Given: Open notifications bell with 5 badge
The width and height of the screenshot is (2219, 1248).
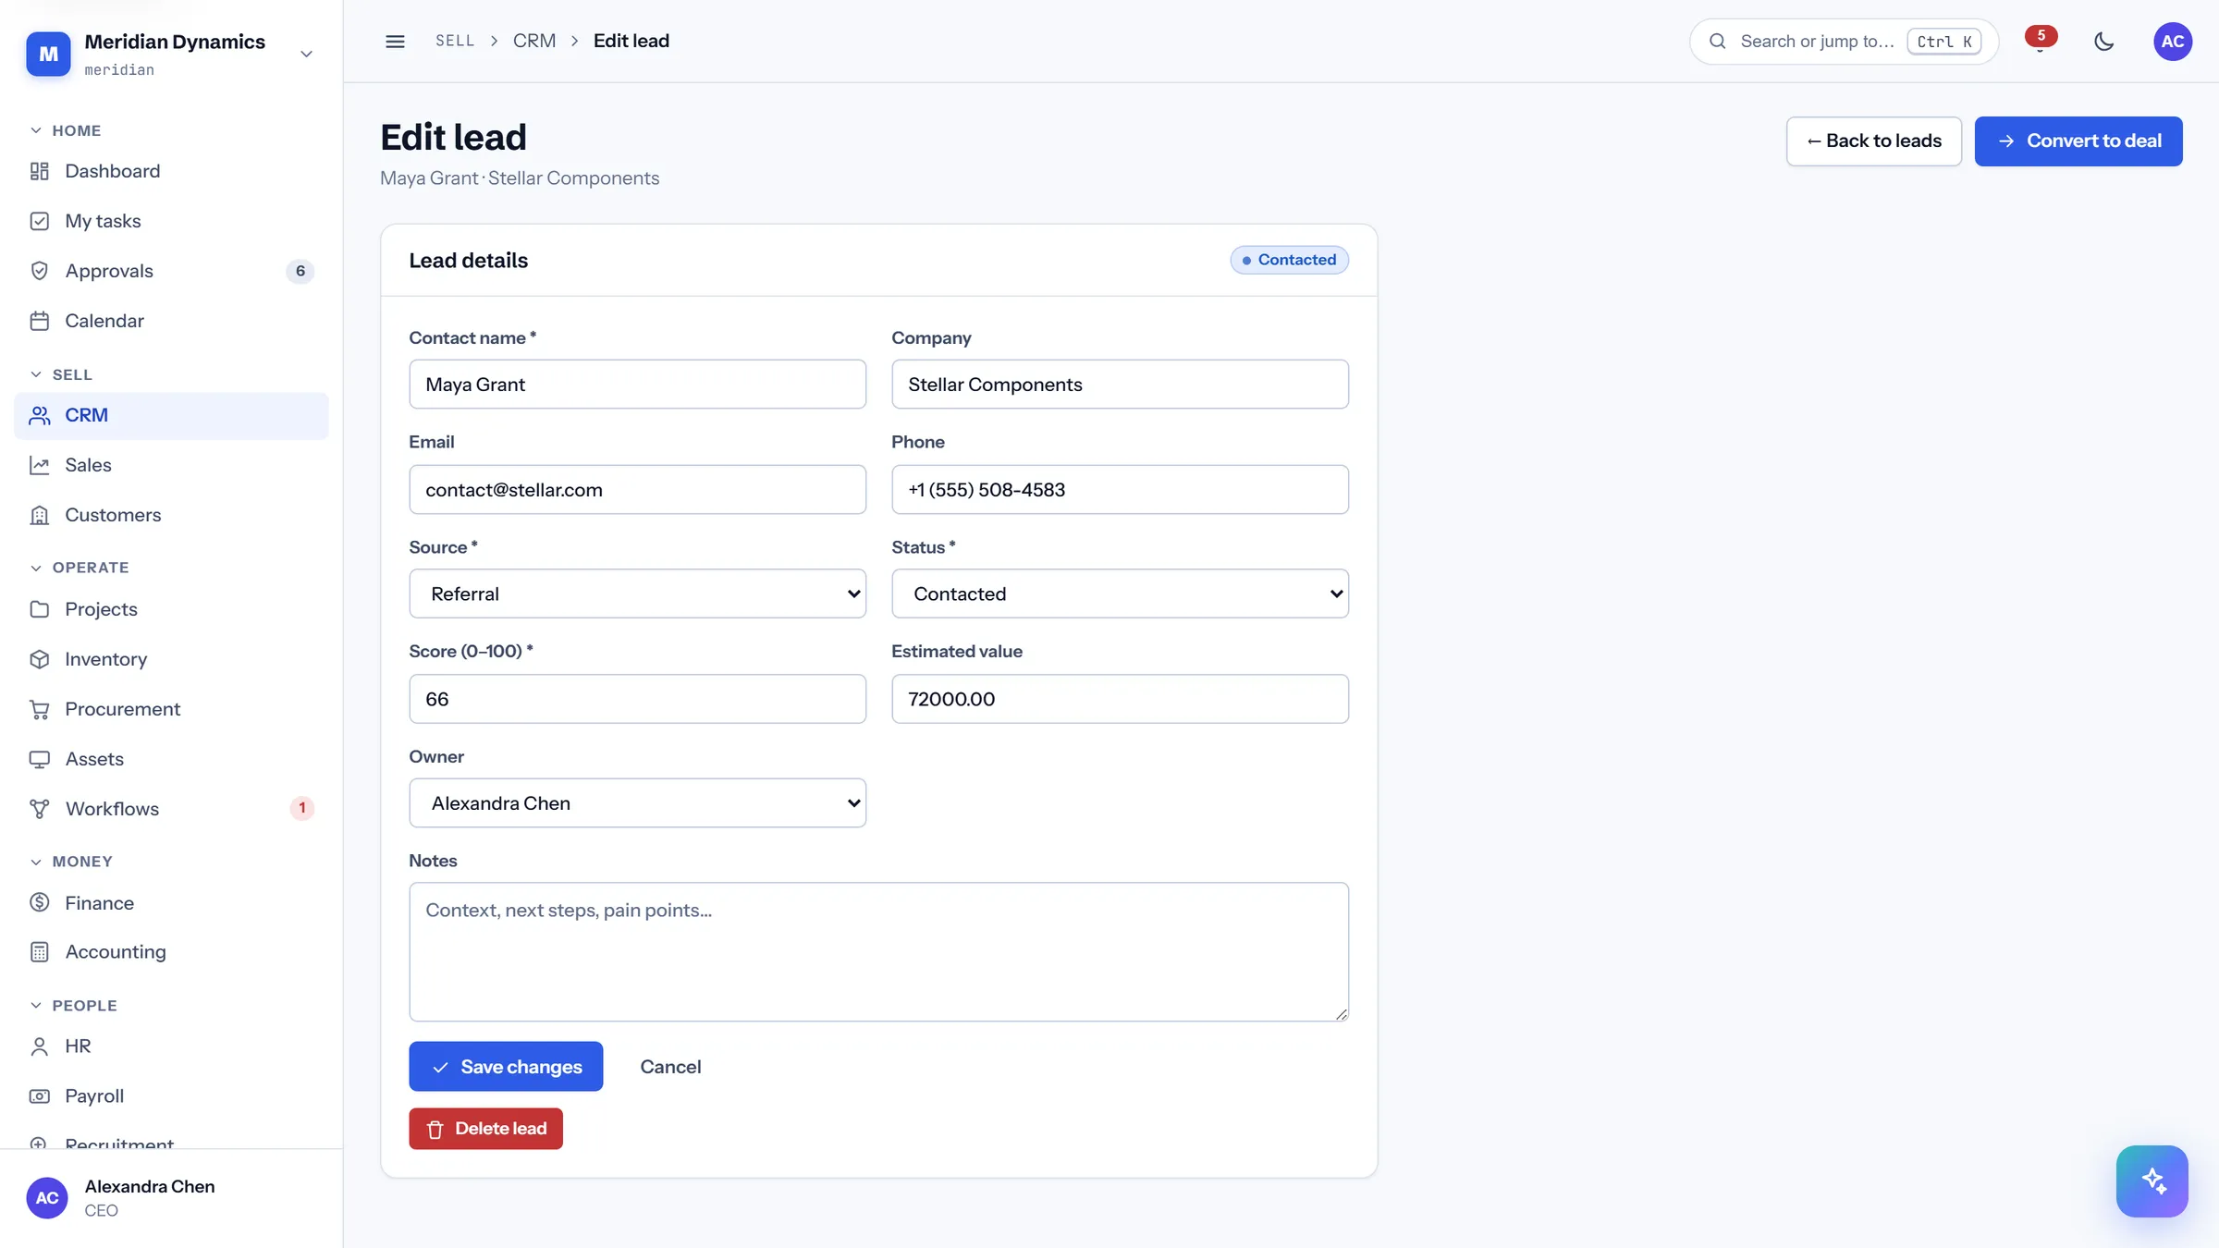Looking at the screenshot, I should coord(2041,42).
